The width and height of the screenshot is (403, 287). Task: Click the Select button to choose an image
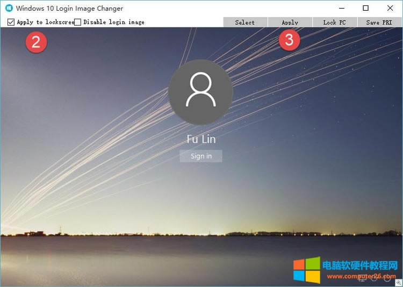click(x=245, y=23)
